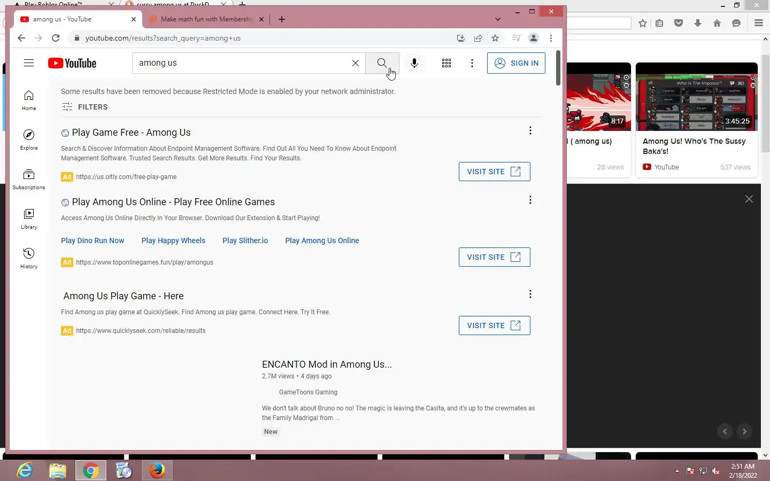The image size is (770, 481).
Task: Open the YouTube apps grid icon
Action: [x=446, y=63]
